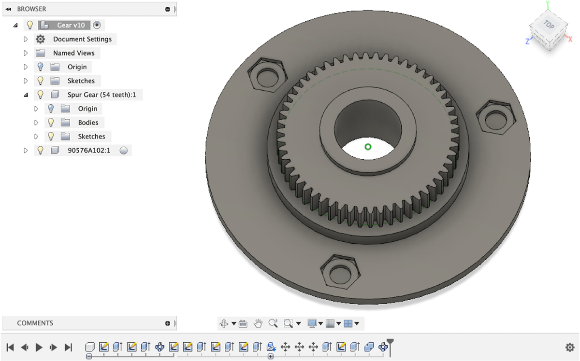
Task: Toggle lightbulb for 90576A102:1 component
Action: click(41, 151)
